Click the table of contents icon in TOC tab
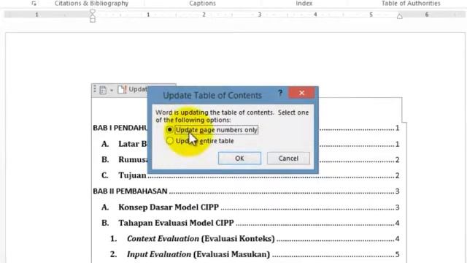The image size is (467, 263). pos(103,90)
